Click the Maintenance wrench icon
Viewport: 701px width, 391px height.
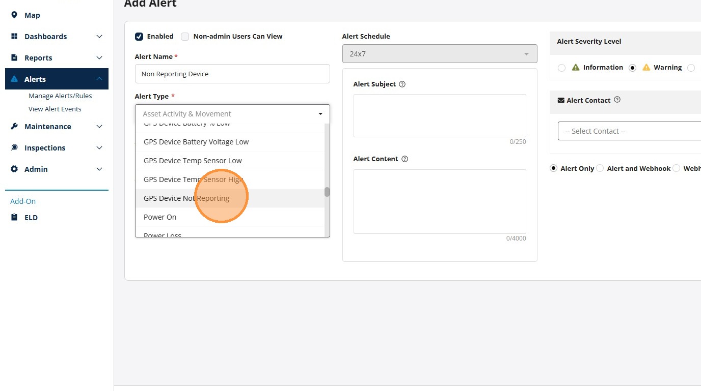coord(14,127)
